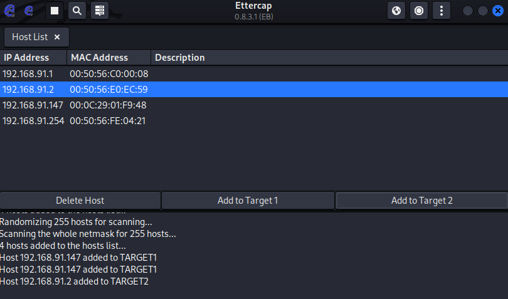508x299 pixels.
Task: Select the highlighted host 192.168.91.2
Action: tap(75, 90)
